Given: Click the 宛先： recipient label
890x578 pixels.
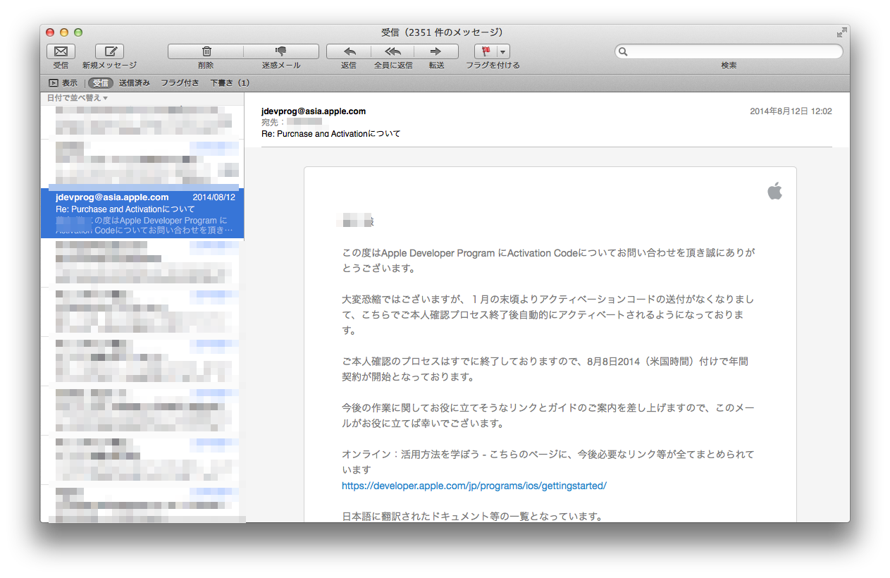Looking at the screenshot, I should pyautogui.click(x=273, y=122).
